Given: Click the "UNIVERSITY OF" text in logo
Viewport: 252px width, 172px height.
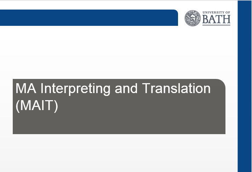Looking at the screenshot, I should 216,12.
